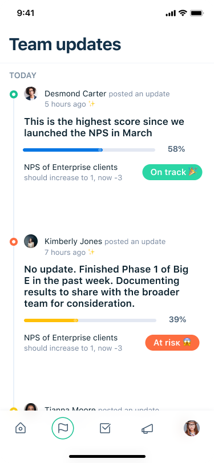Open the Home tab icon
Screen dimensions: 214x463
tap(21, 428)
